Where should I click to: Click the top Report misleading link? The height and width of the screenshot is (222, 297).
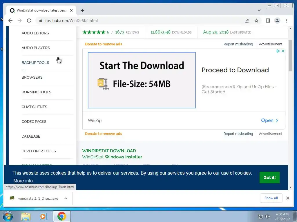[x=238, y=44]
